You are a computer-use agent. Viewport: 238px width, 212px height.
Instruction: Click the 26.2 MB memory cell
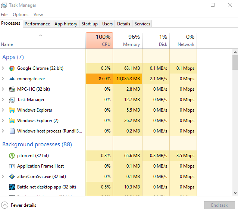tap(128, 121)
